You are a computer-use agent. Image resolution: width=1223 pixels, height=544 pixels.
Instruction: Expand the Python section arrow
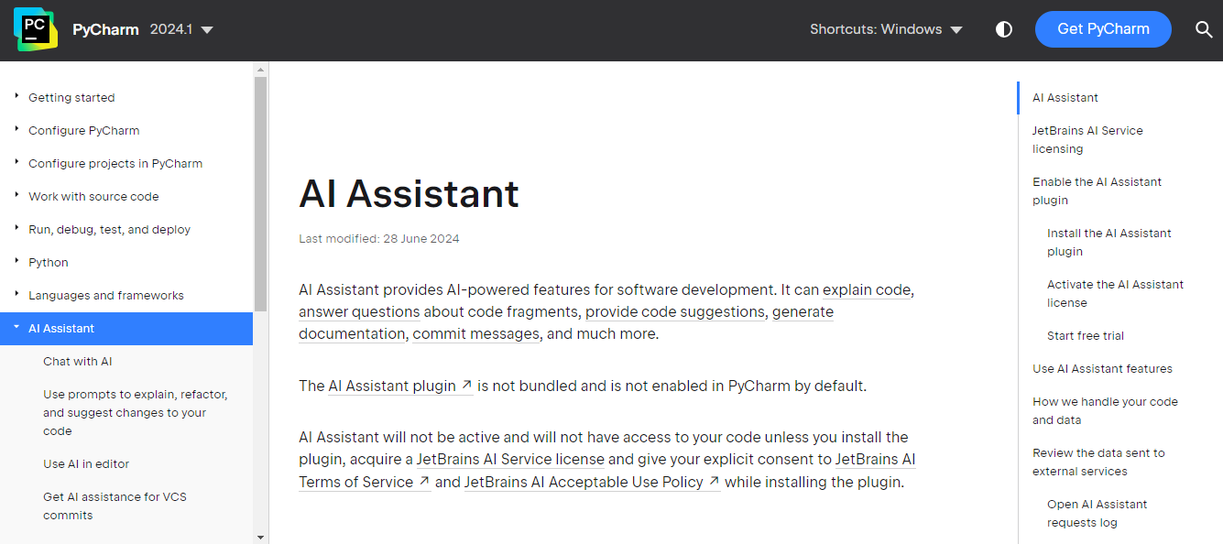(16, 261)
